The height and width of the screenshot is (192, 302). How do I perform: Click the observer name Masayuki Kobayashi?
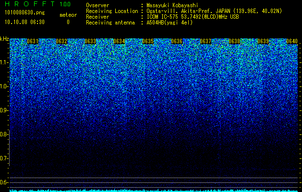(172, 5)
